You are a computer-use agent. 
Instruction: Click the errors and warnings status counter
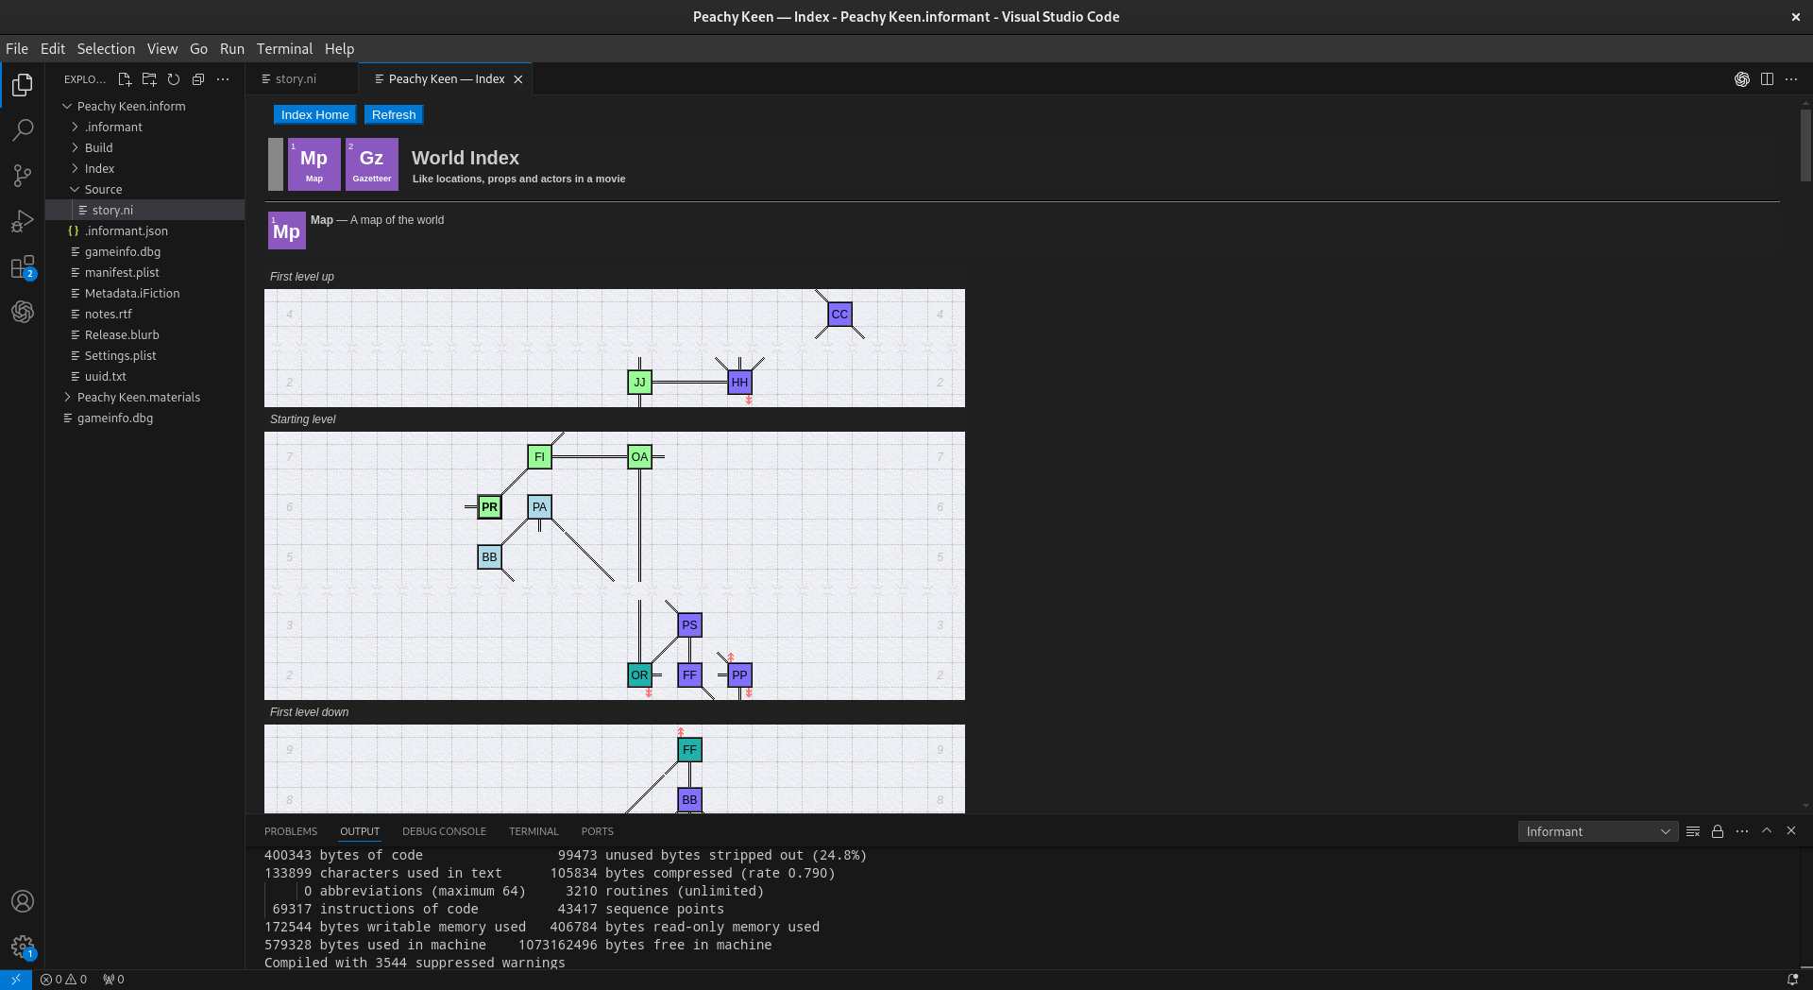click(x=64, y=980)
